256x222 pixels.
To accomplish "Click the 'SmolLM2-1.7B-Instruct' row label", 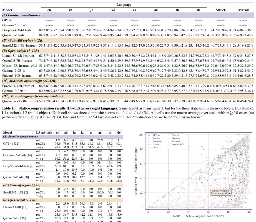I will (19, 45).
